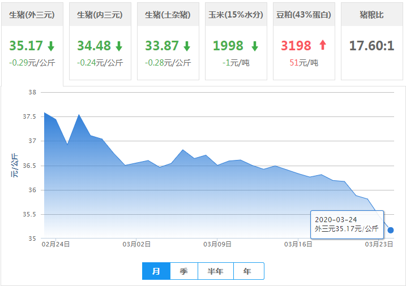Select the 生猪(内三元) price tab
This screenshot has width=406, height=286.
pyautogui.click(x=100, y=15)
